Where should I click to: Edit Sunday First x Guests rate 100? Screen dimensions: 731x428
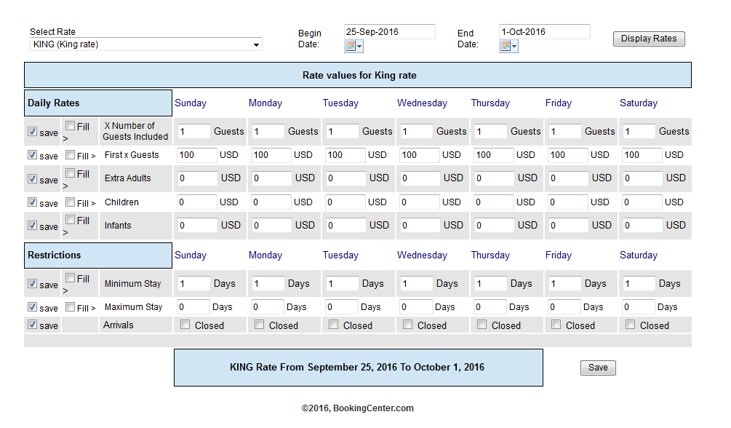point(196,155)
